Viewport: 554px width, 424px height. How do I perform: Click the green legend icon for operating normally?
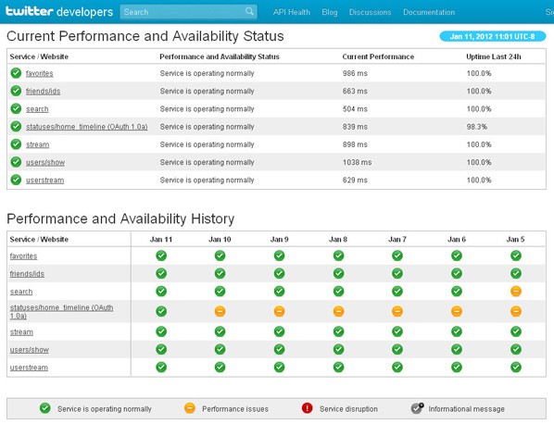[44, 408]
